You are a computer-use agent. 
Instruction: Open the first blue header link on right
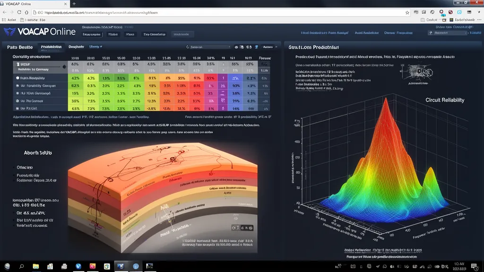tap(324, 33)
